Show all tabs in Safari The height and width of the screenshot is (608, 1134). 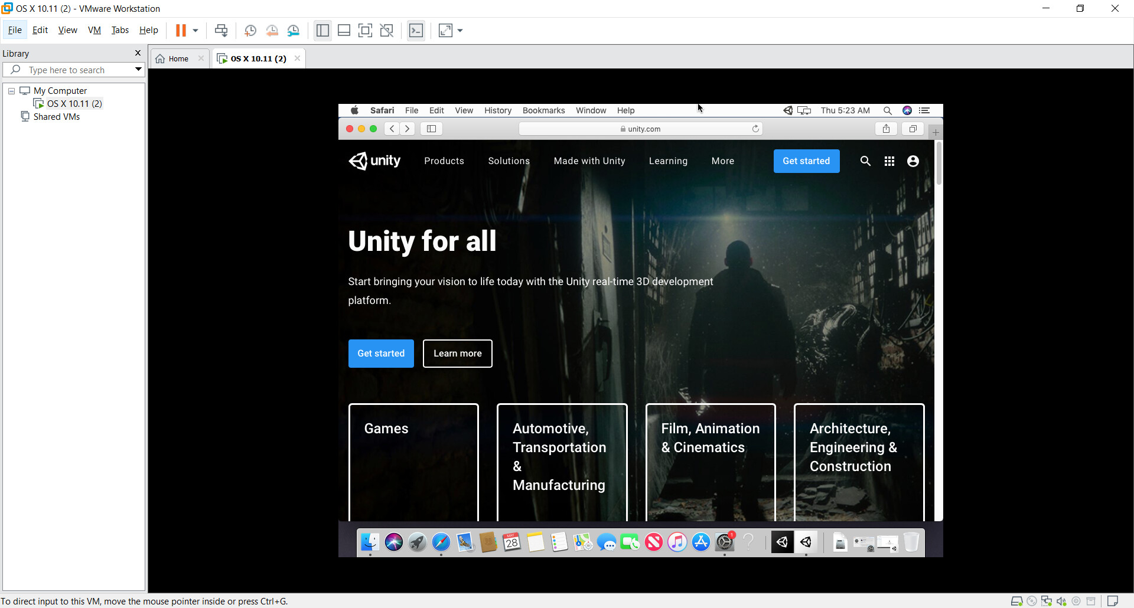pyautogui.click(x=913, y=129)
